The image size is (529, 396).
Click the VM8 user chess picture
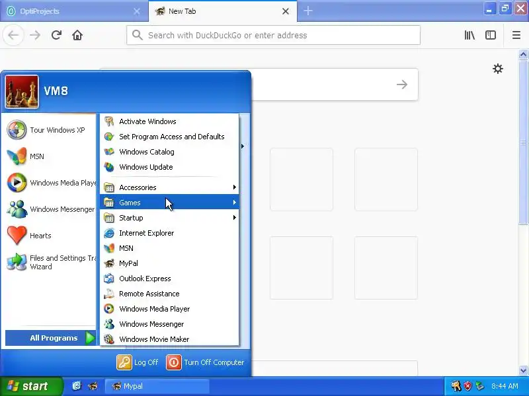(22, 92)
